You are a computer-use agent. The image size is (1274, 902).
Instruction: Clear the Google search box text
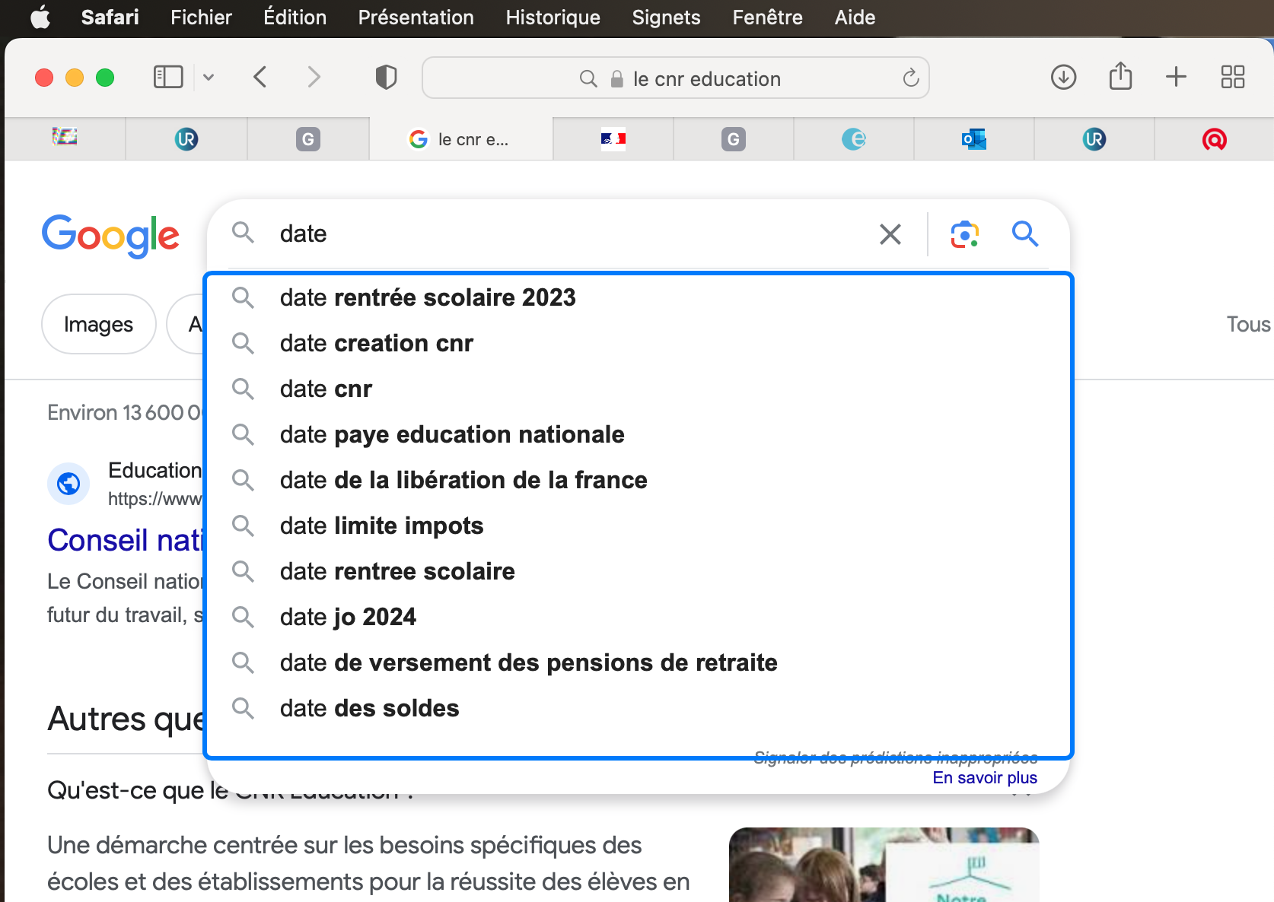890,234
